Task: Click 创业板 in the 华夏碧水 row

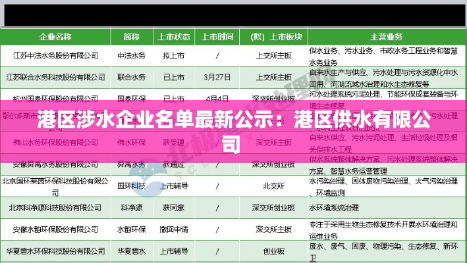Action: (x=274, y=251)
